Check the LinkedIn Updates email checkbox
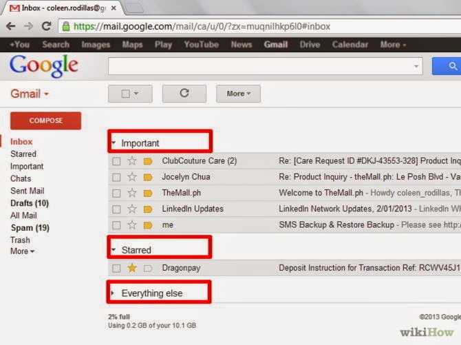461x345 pixels. point(116,209)
